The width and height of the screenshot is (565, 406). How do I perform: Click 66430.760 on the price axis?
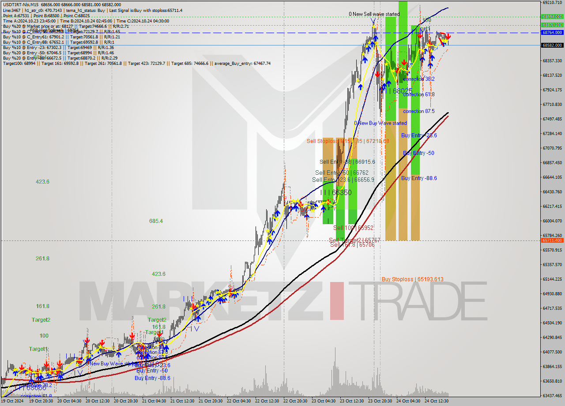552,192
